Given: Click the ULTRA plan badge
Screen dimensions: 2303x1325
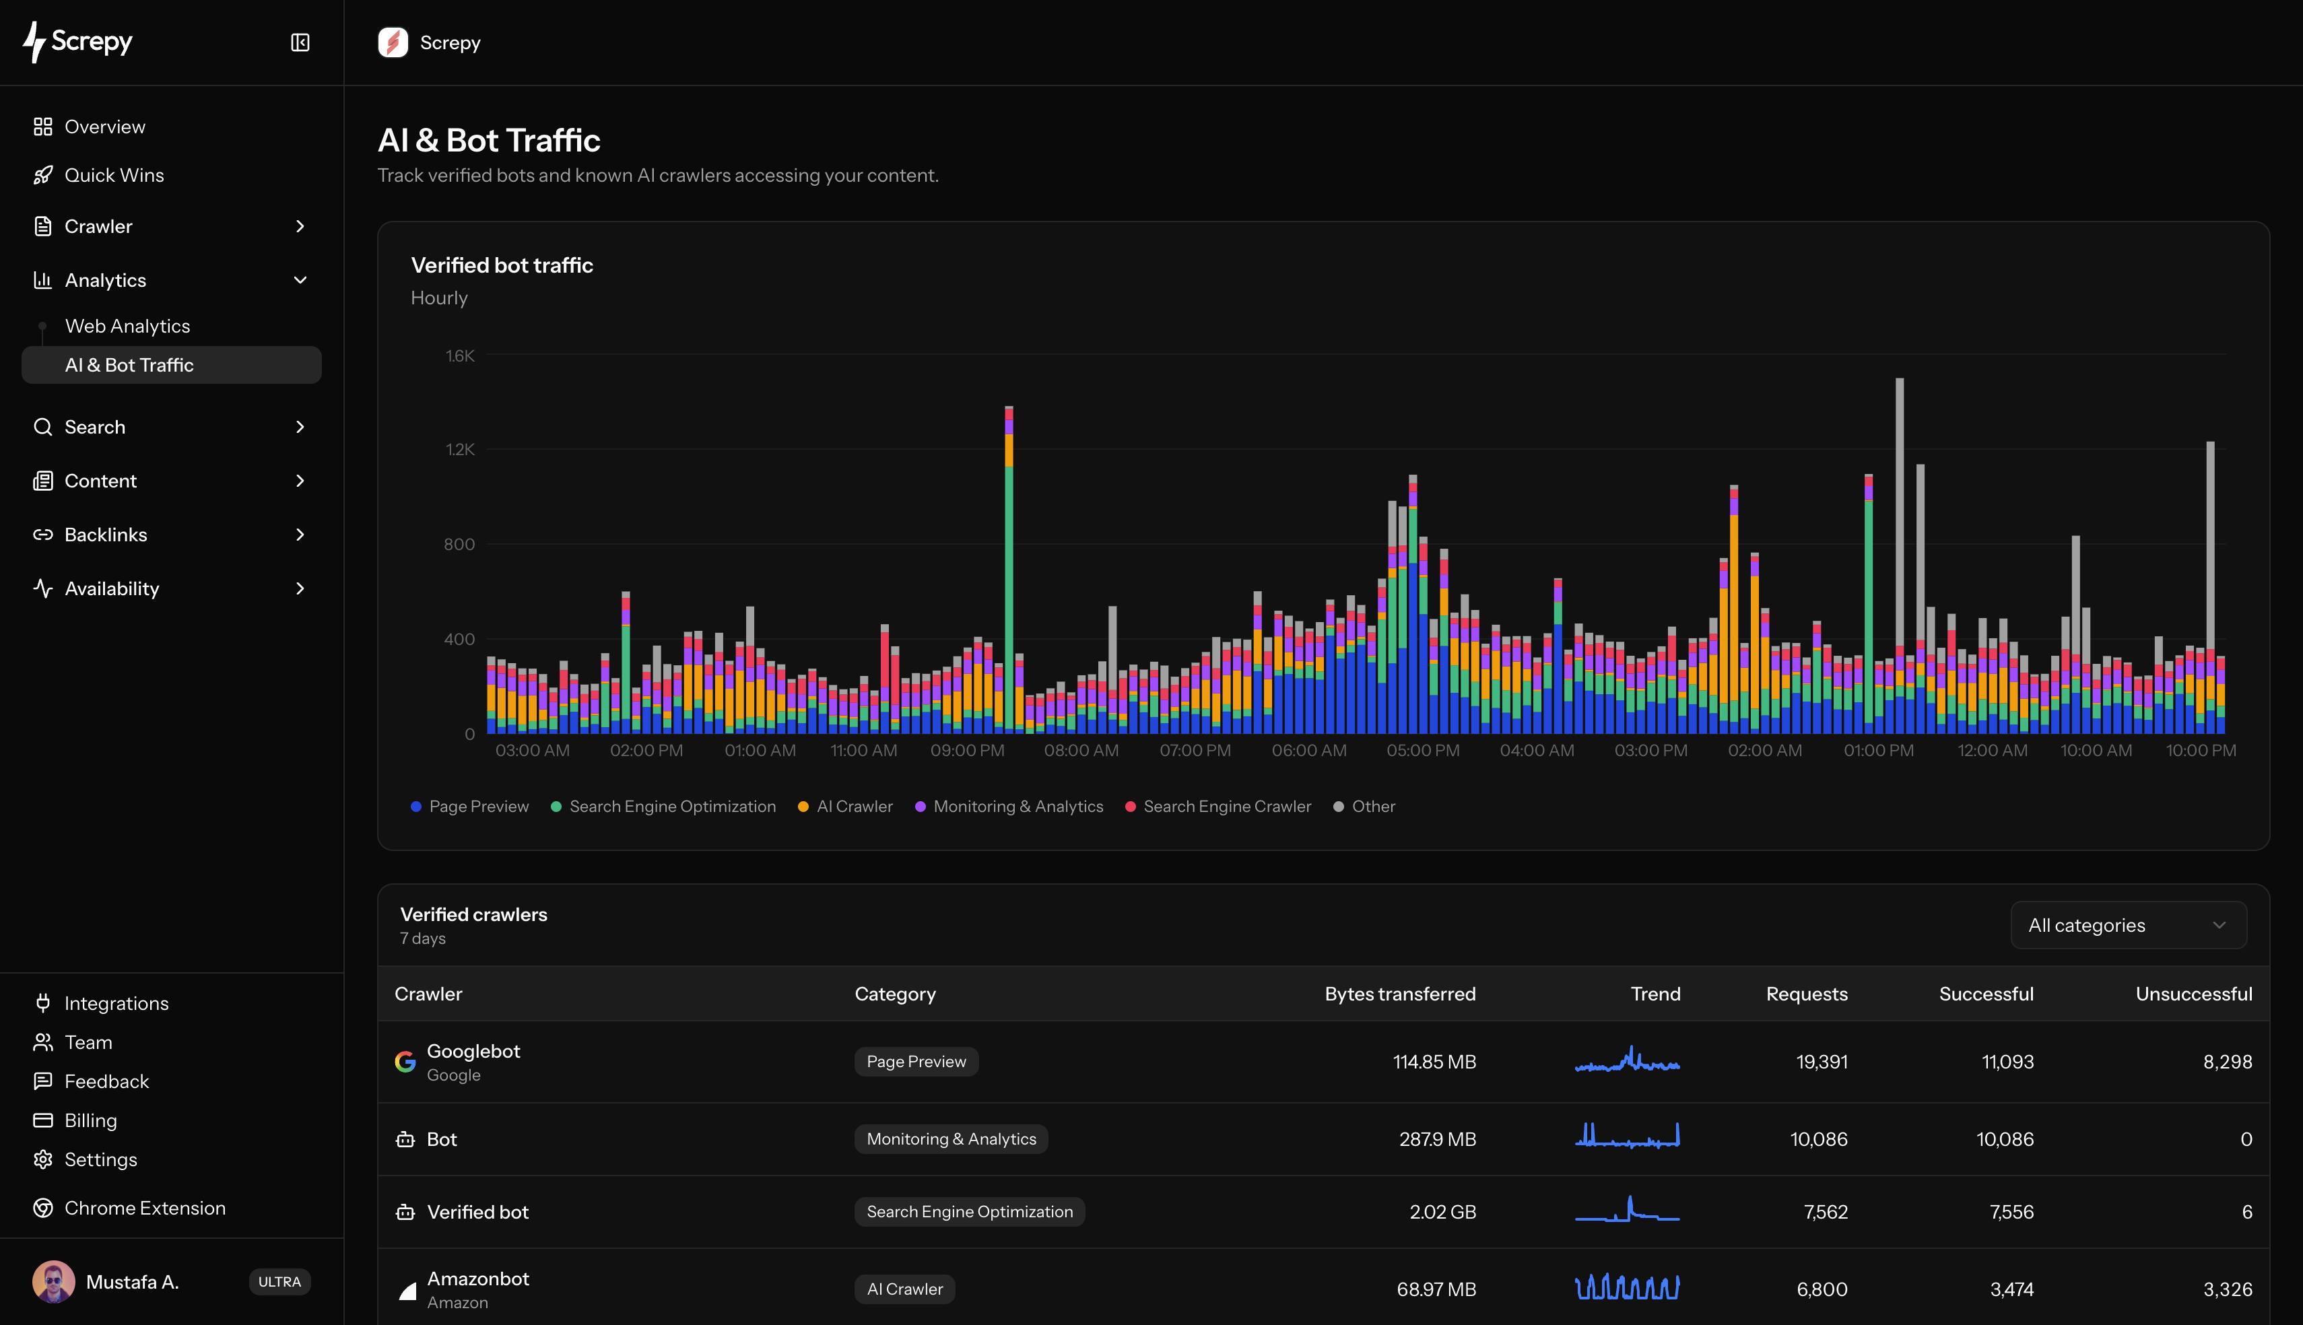Looking at the screenshot, I should tap(279, 1281).
